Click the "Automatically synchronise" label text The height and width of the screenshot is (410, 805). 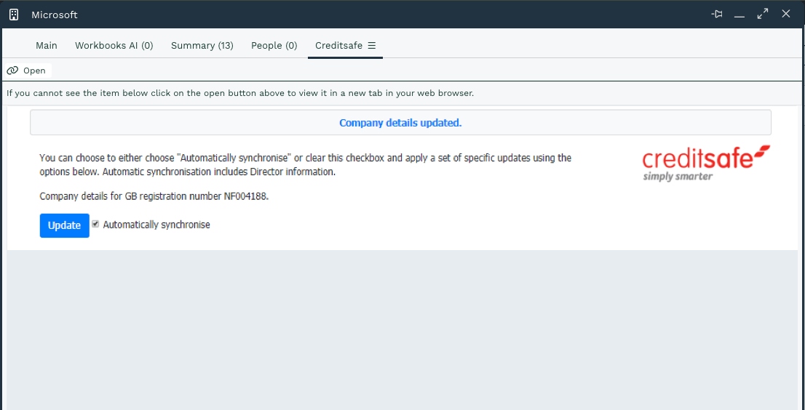pos(156,225)
